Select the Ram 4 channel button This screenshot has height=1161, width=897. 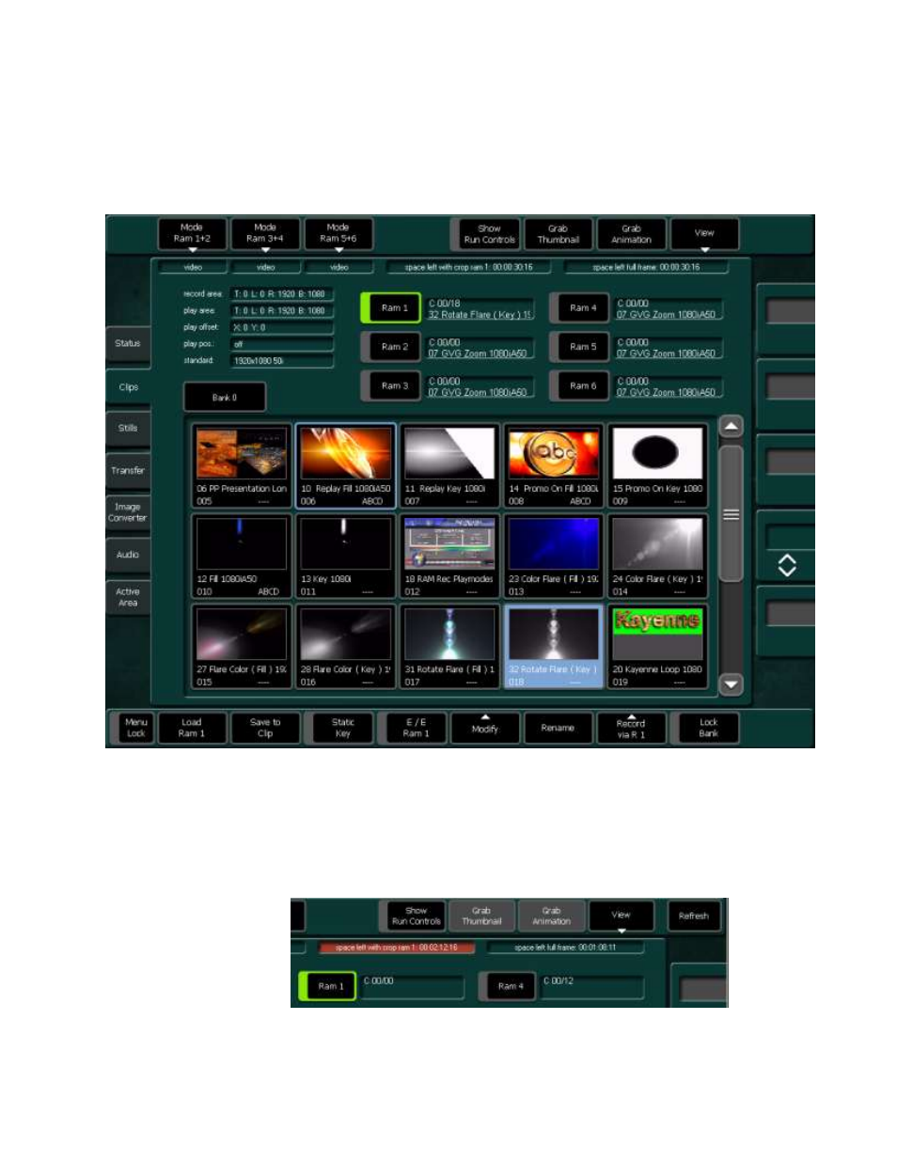click(x=579, y=308)
